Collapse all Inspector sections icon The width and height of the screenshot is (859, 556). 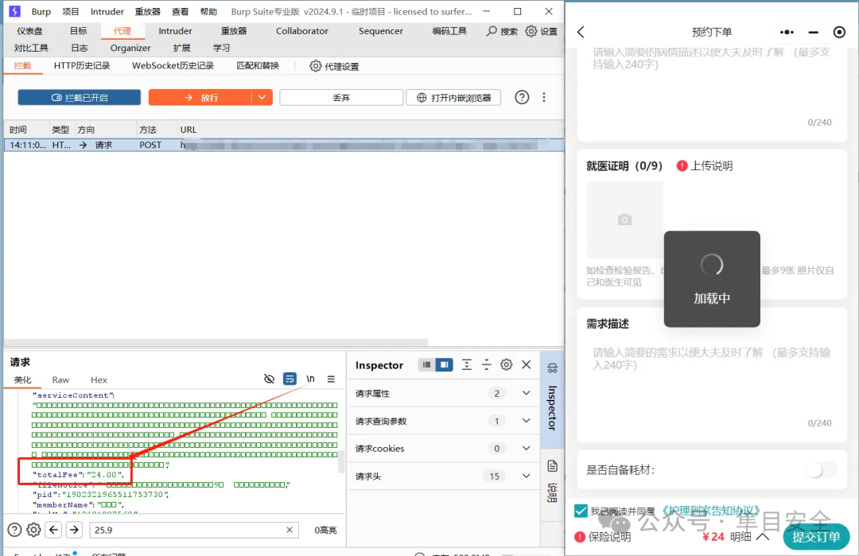(487, 365)
